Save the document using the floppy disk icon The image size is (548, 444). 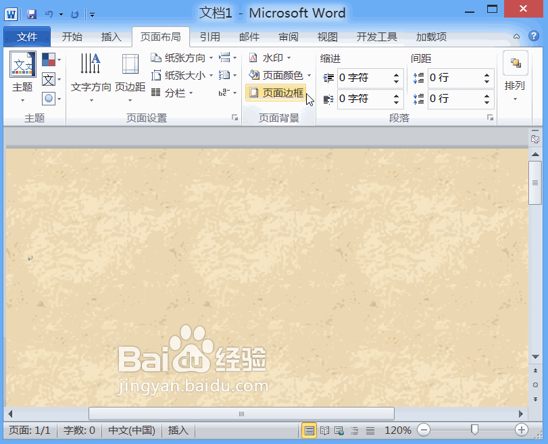[x=32, y=14]
